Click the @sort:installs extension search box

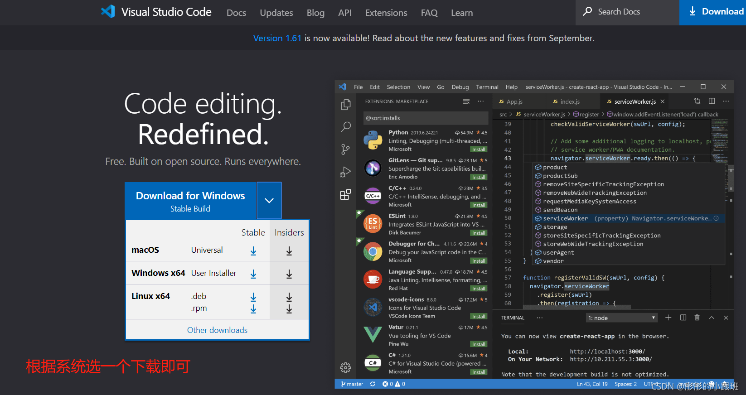426,118
